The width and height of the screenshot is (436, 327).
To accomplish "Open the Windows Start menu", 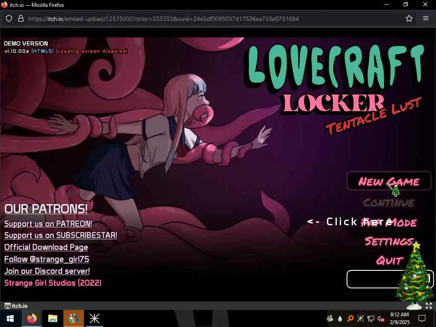I will [11, 318].
